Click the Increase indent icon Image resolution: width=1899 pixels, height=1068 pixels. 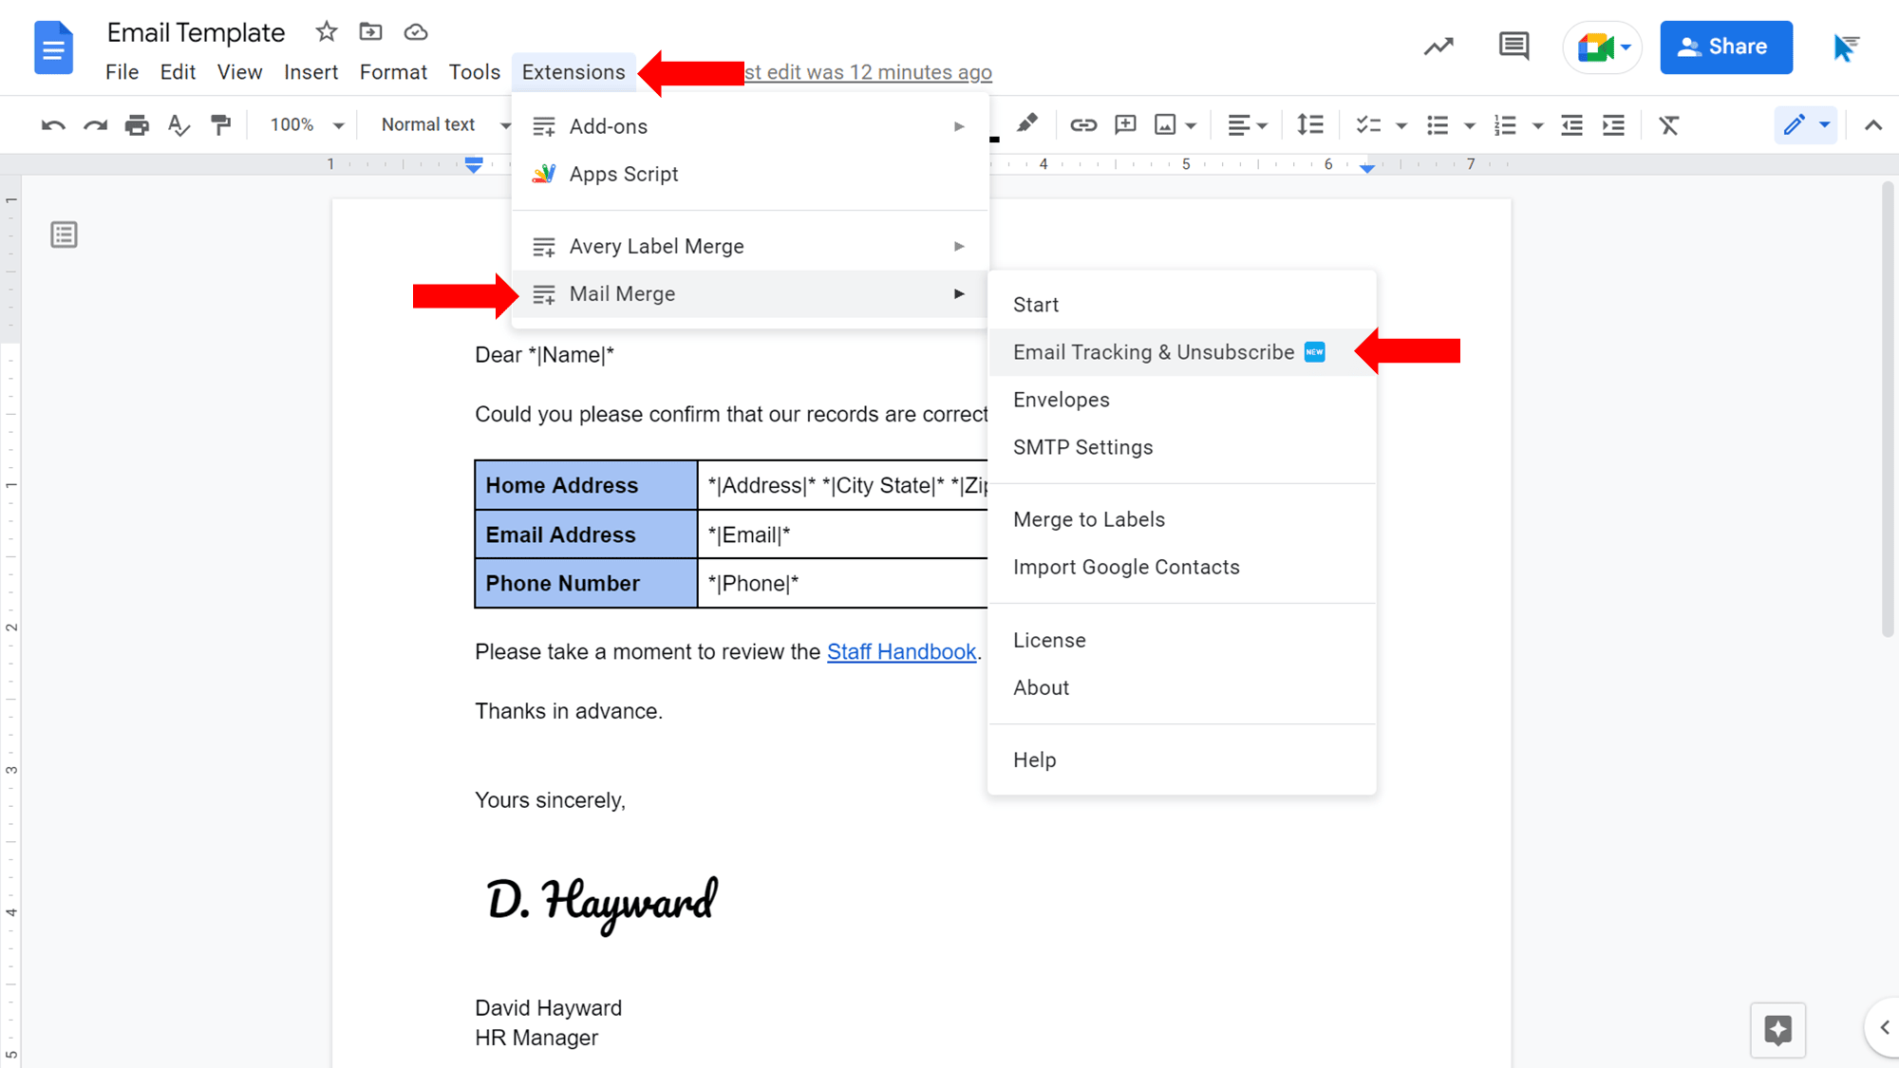click(x=1613, y=125)
